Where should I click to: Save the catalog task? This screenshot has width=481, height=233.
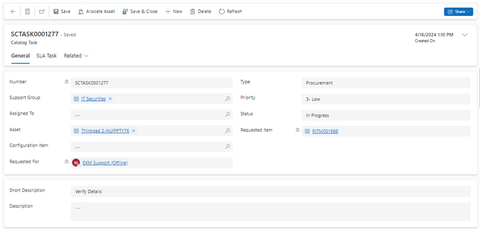[62, 12]
